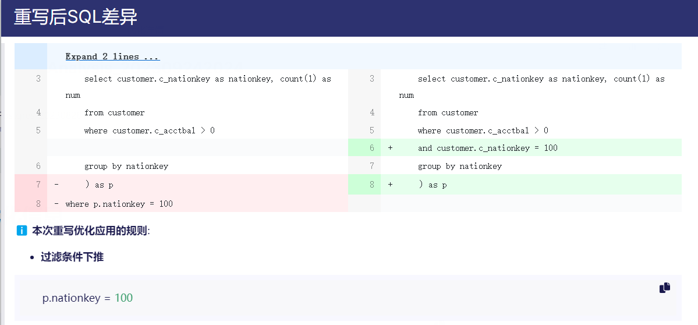Click the plus marker on added line 8
This screenshot has height=325, width=698.
(390, 185)
